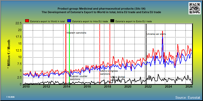This screenshot has height=101, width=203.
Task: Click the 17.5 y-axis value
Action: click(x=18, y=37)
